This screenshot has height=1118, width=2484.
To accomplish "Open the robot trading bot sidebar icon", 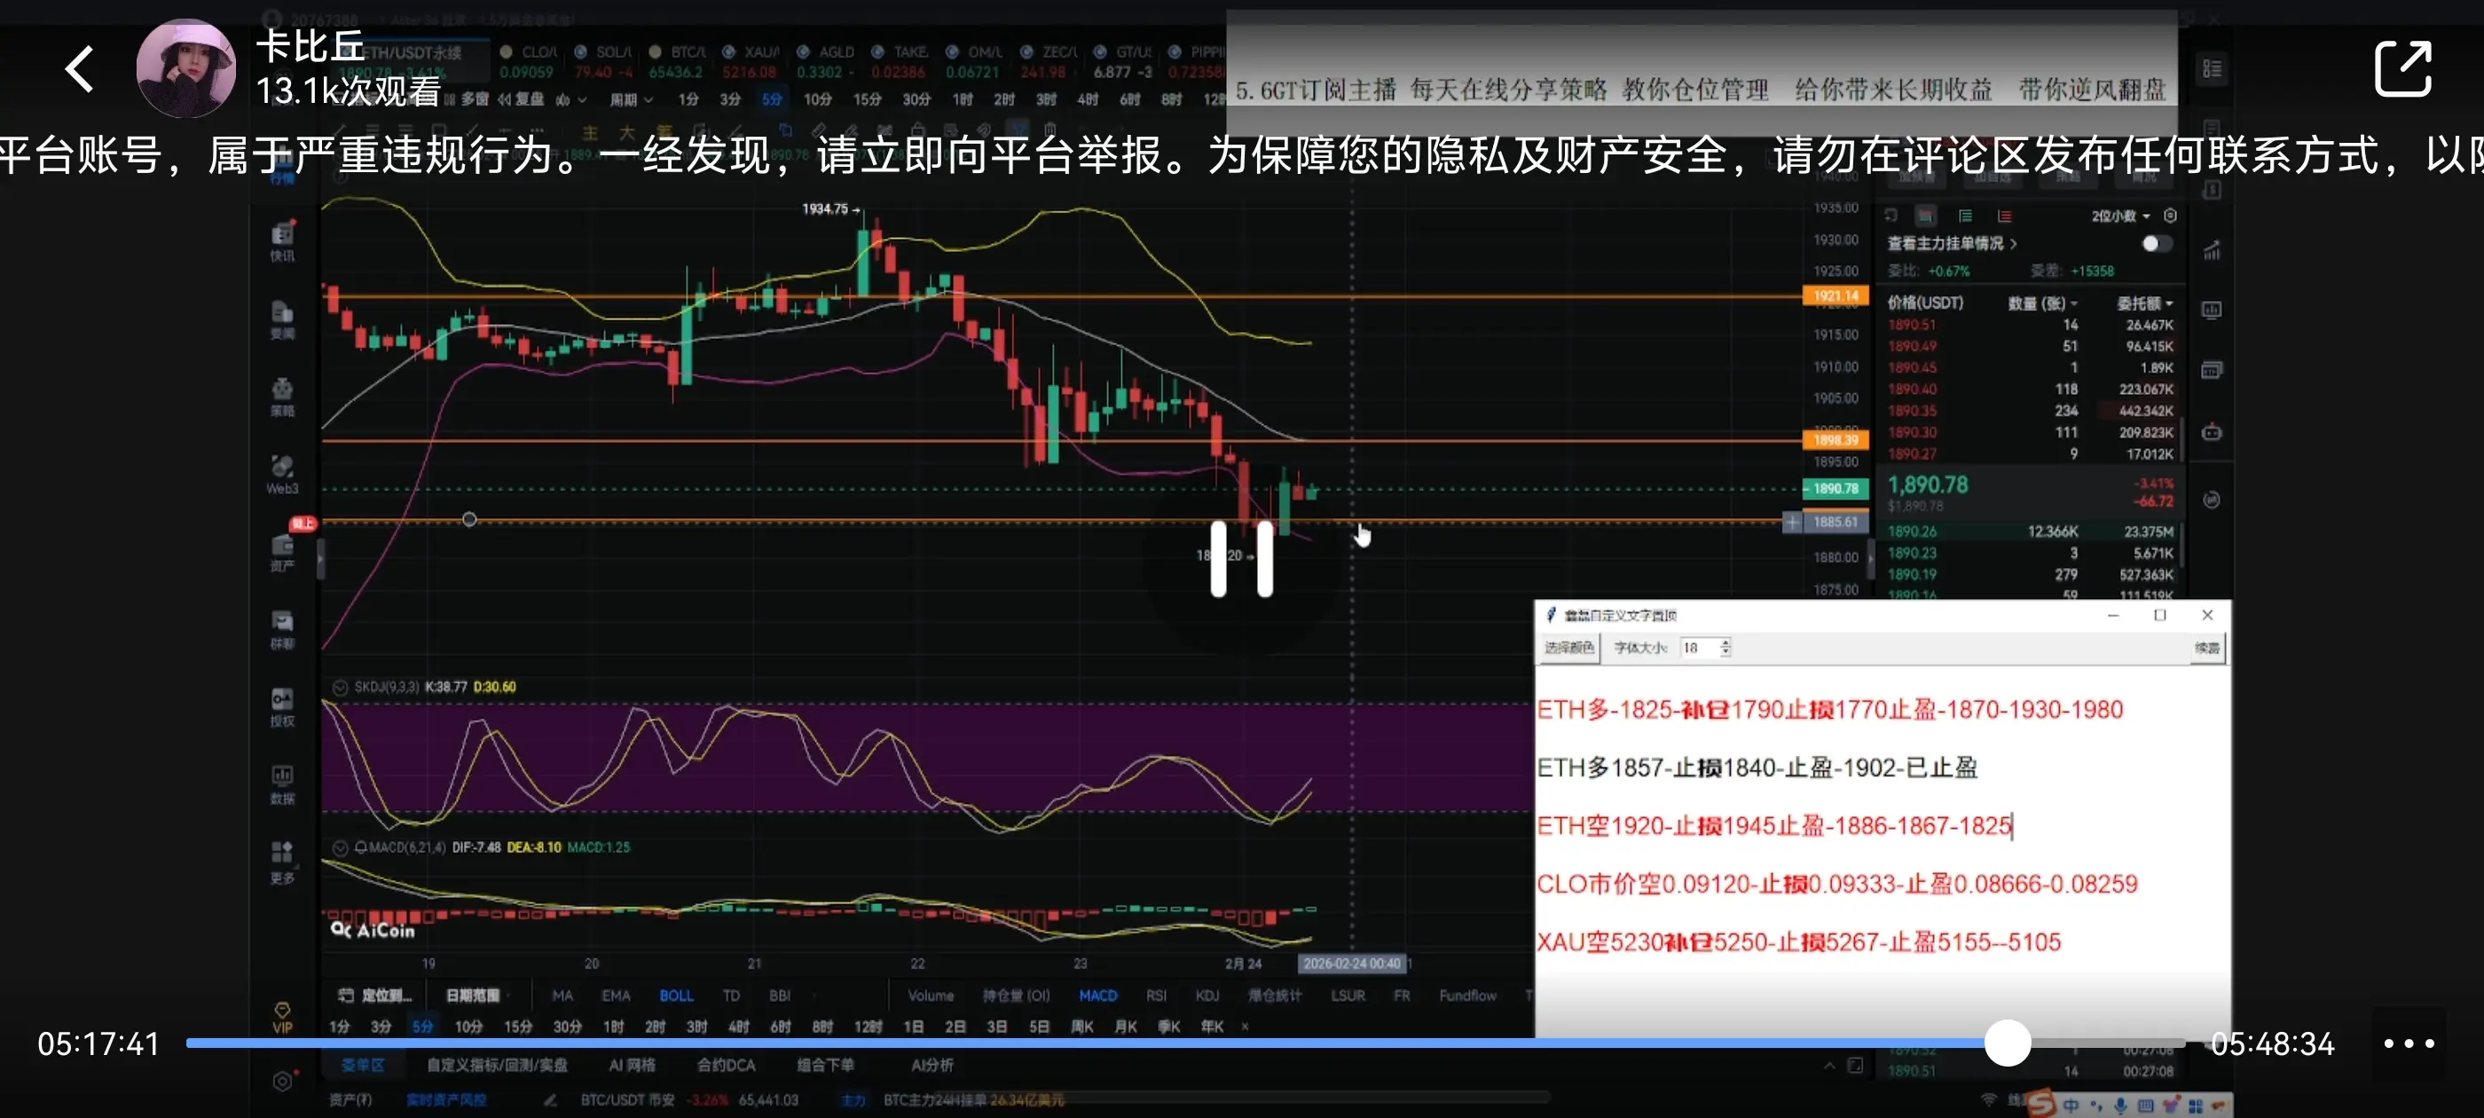I will (2212, 431).
